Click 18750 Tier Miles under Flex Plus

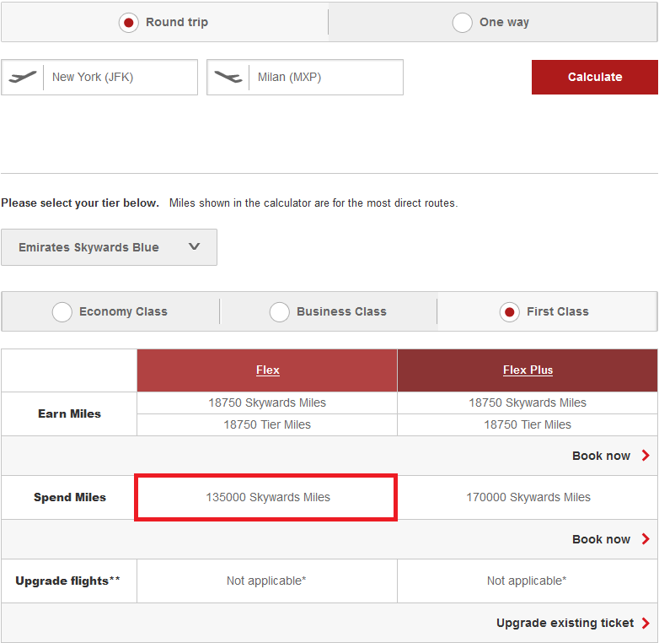pos(528,424)
